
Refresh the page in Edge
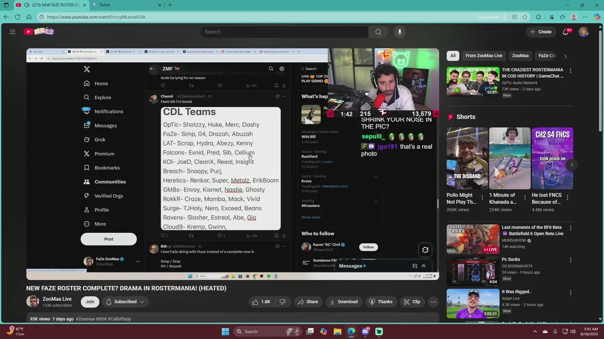(x=17, y=17)
